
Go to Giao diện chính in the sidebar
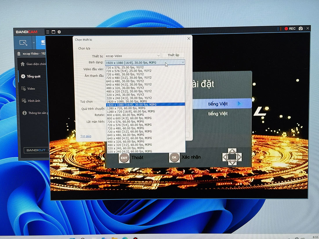(x=33, y=64)
